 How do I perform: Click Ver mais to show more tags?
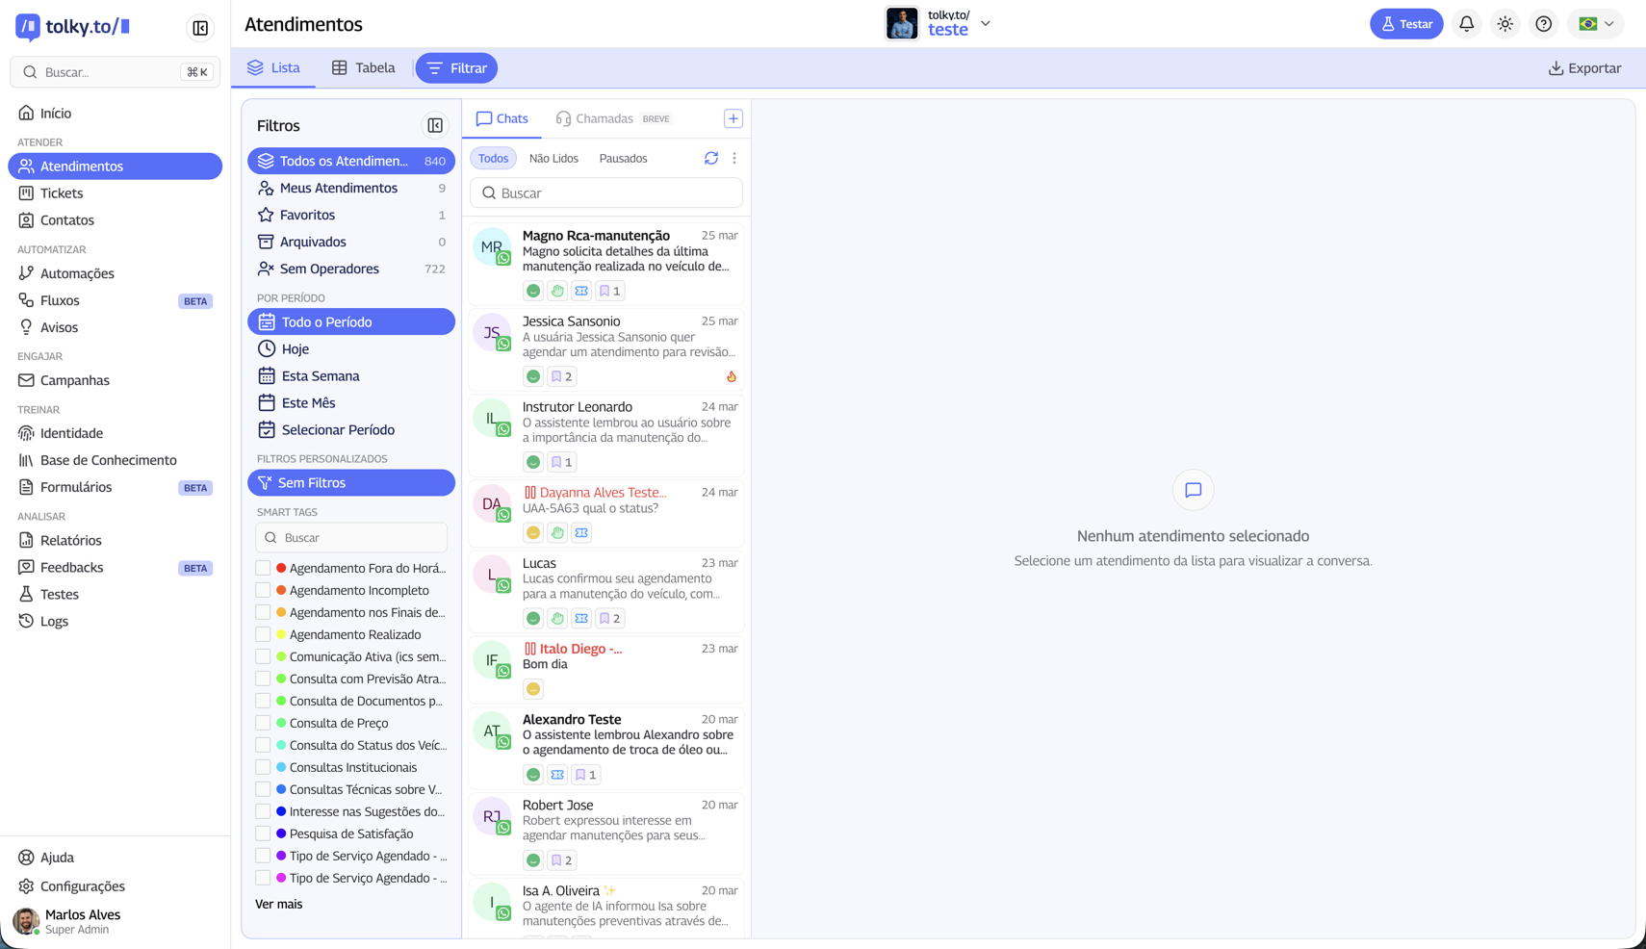(x=277, y=904)
